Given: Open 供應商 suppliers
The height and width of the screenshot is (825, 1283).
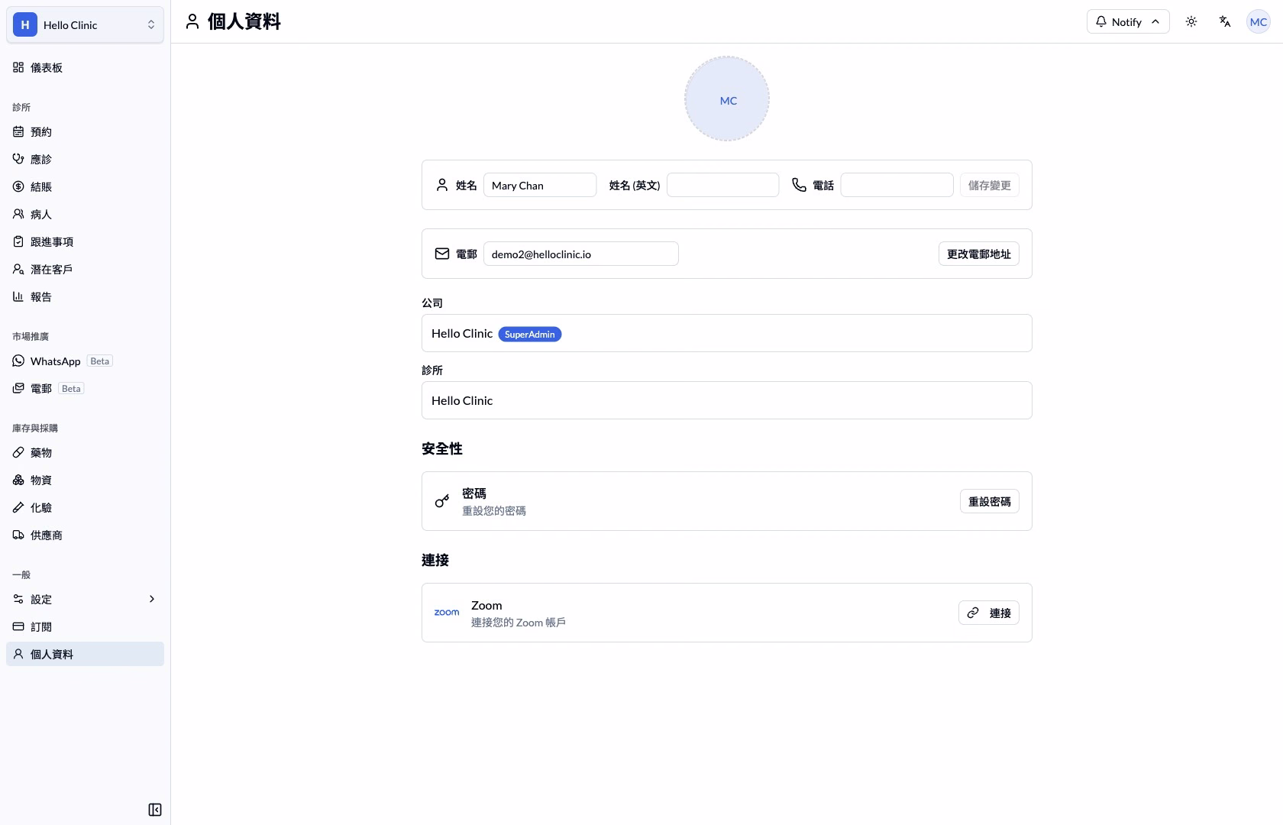Looking at the screenshot, I should (85, 535).
